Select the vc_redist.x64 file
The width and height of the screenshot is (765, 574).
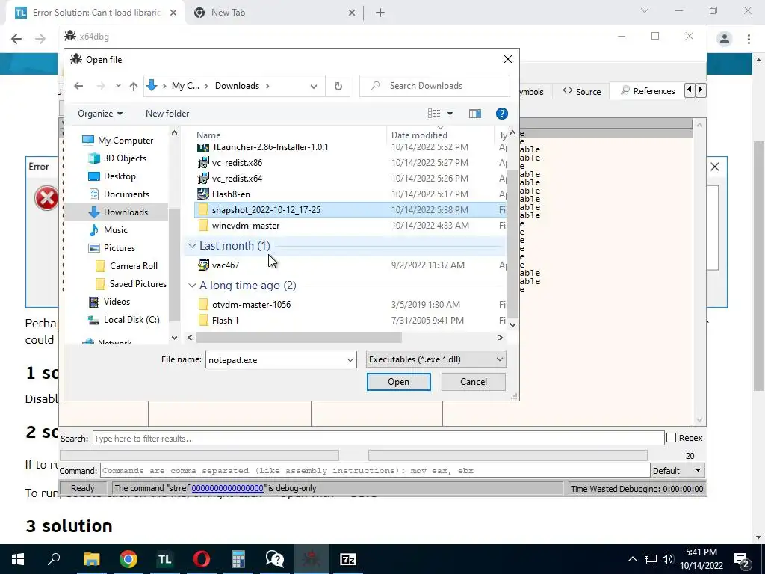pos(350,178)
